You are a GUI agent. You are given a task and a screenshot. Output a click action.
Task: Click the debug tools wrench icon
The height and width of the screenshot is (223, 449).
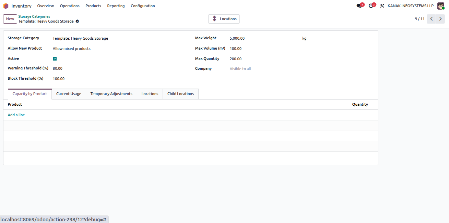[382, 6]
